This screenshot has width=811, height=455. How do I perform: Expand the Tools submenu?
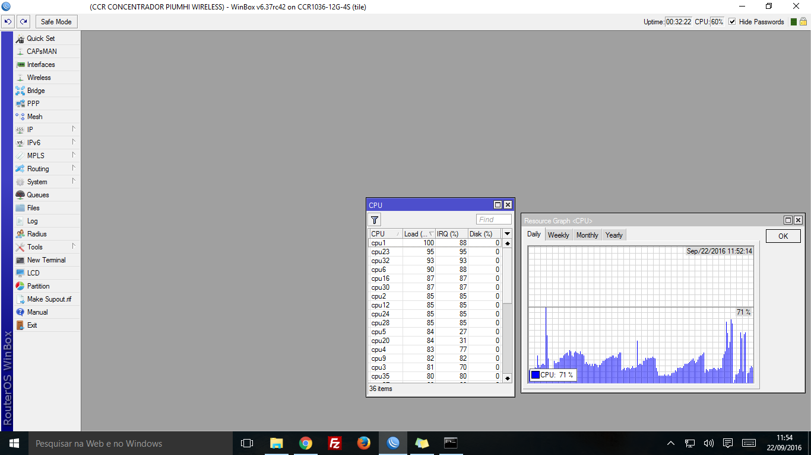click(74, 246)
